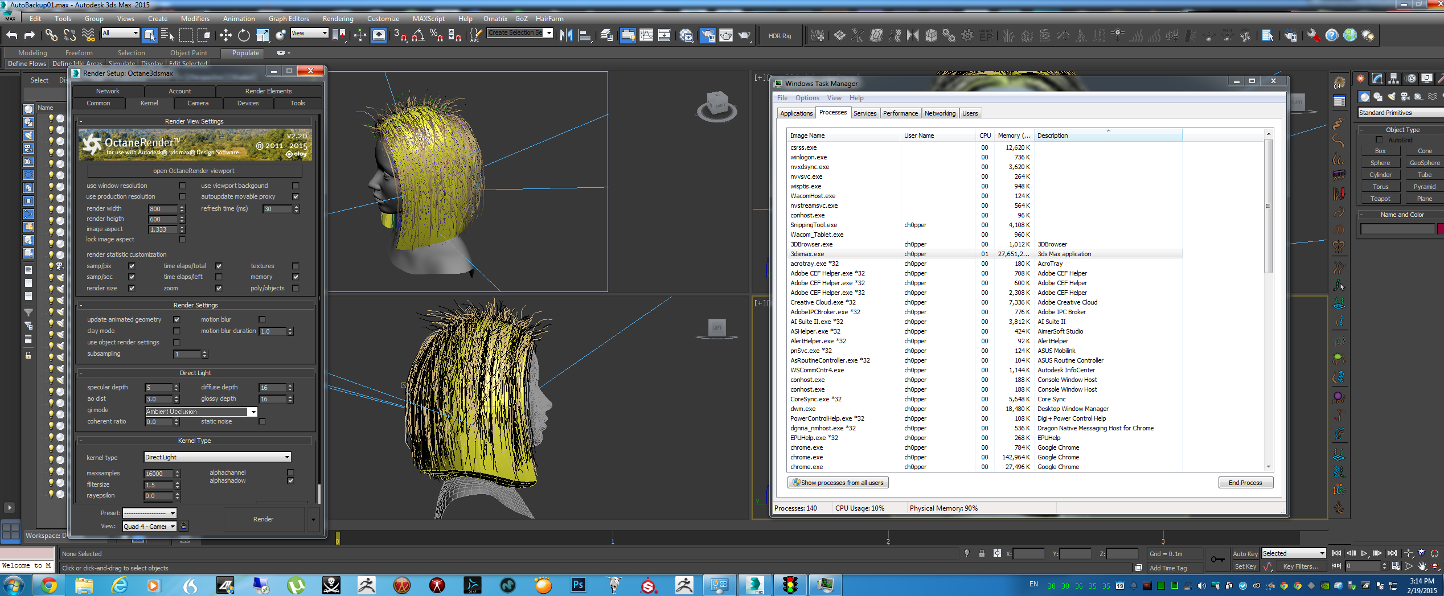The width and height of the screenshot is (1444, 596).
Task: Open the Rendering menu
Action: pyautogui.click(x=338, y=19)
